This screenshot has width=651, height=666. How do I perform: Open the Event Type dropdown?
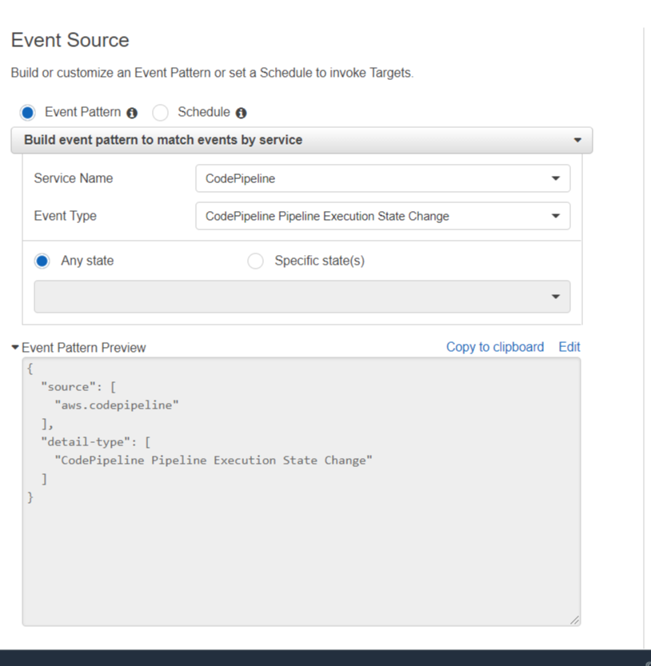tap(383, 216)
